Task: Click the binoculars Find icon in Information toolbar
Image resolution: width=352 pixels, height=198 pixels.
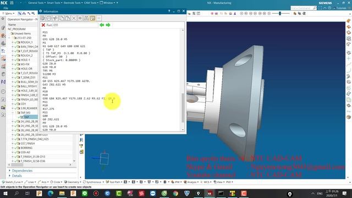Action: click(86, 18)
